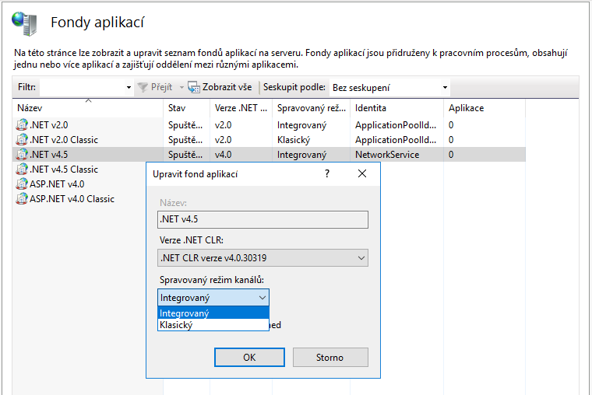Sort by the Verze .NET column header
The image size is (592, 395).
pos(241,108)
